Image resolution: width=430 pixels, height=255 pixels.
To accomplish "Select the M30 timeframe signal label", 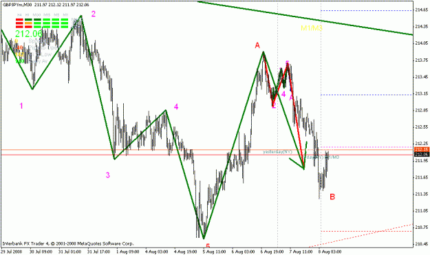I will pos(36,15).
